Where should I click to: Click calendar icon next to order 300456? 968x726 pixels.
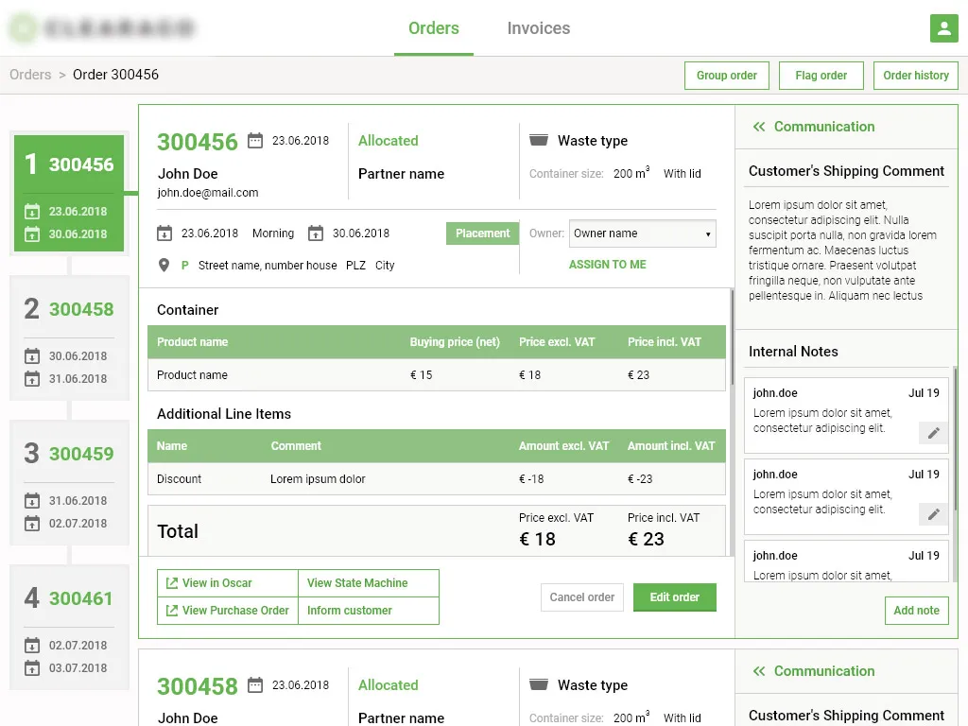point(255,141)
